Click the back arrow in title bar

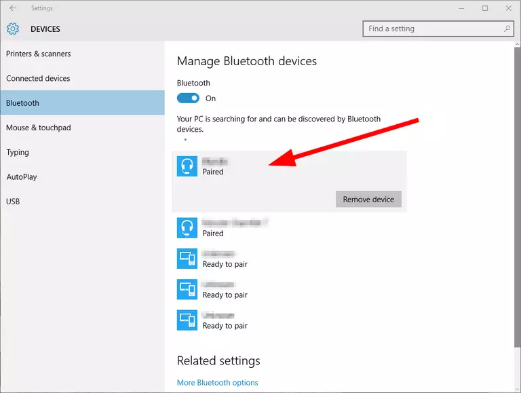13,8
